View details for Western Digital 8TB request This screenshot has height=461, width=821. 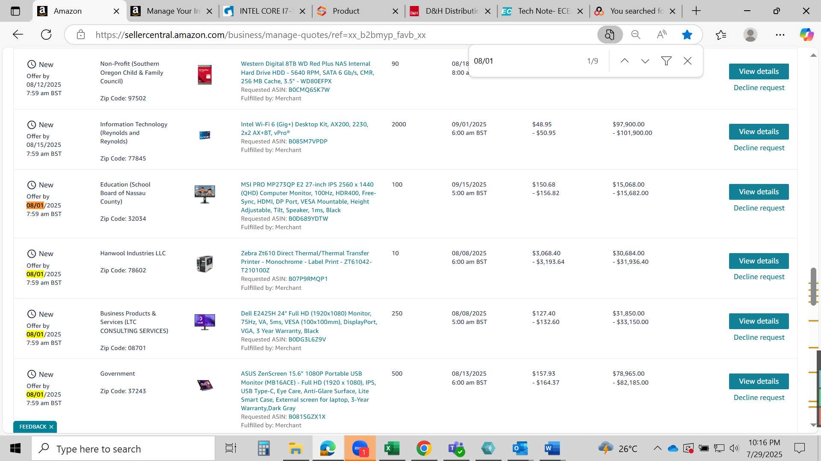coord(759,71)
